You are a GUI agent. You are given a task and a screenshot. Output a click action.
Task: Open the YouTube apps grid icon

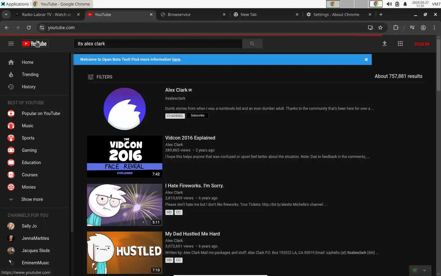point(400,44)
